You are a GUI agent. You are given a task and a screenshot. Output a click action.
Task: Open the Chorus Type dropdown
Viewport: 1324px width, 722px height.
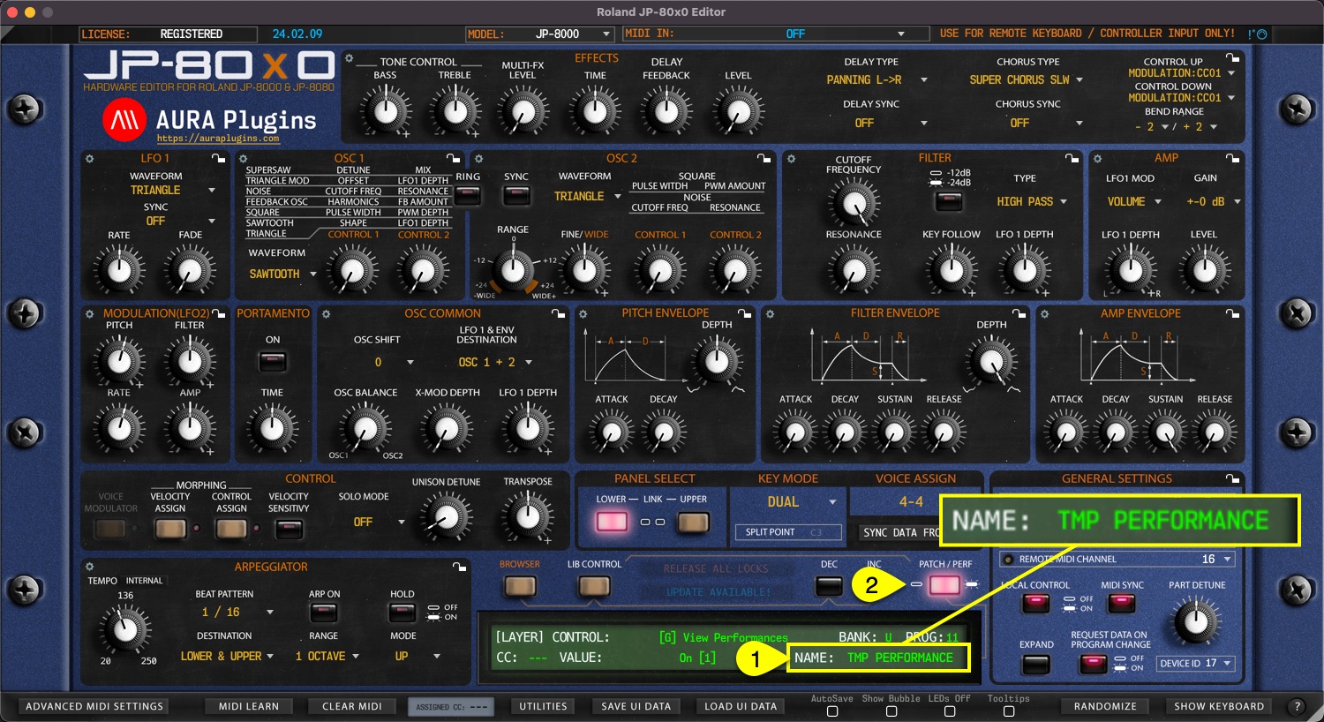point(1027,79)
